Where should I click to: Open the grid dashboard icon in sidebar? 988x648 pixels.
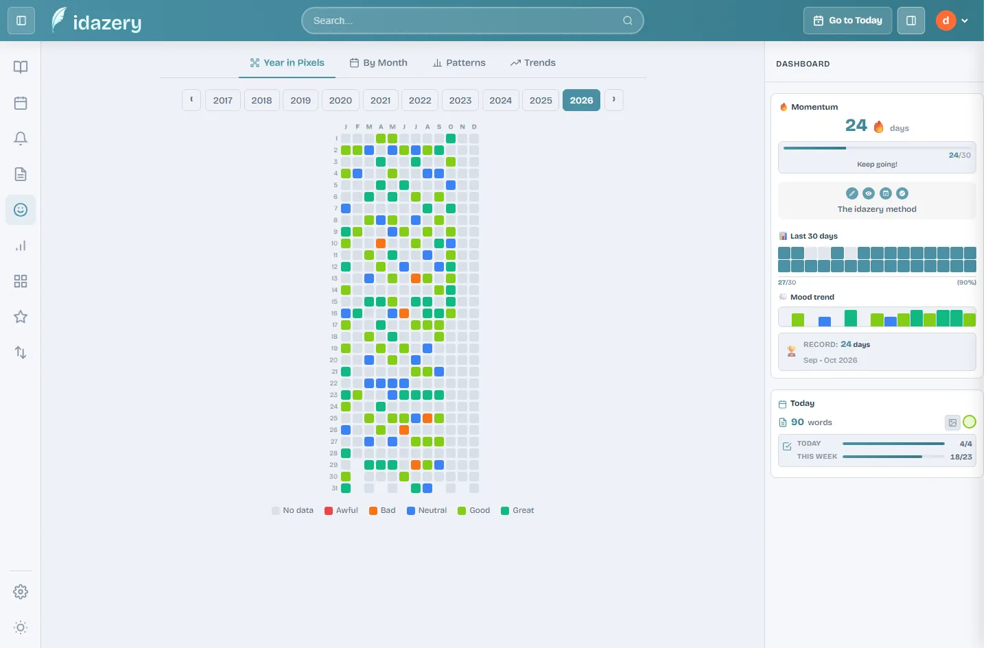pos(21,281)
